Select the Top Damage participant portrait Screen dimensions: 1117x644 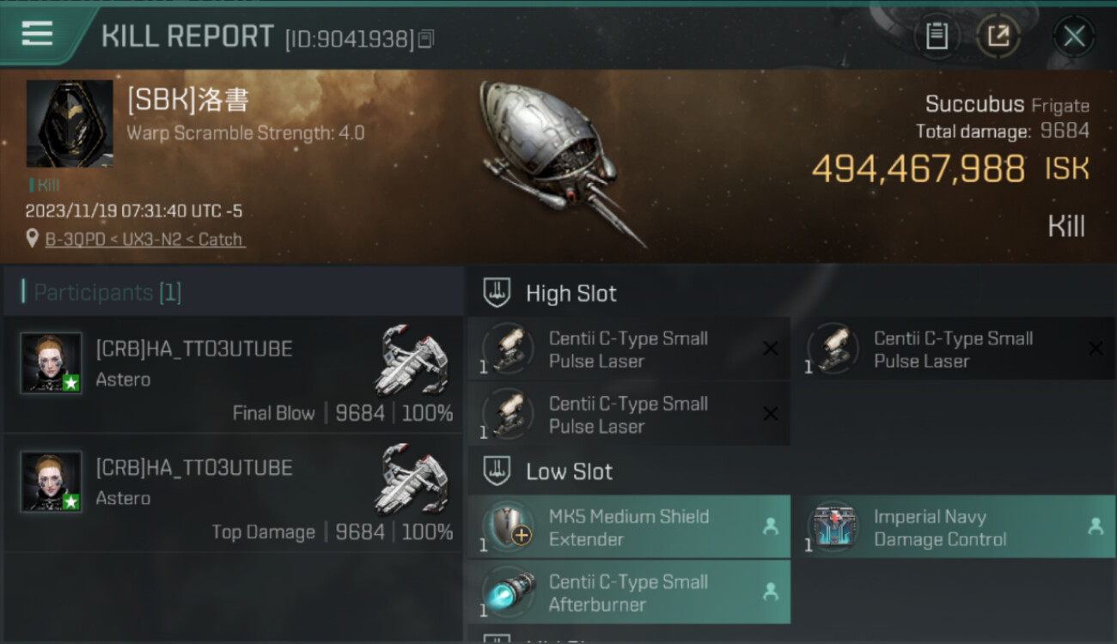(x=52, y=482)
